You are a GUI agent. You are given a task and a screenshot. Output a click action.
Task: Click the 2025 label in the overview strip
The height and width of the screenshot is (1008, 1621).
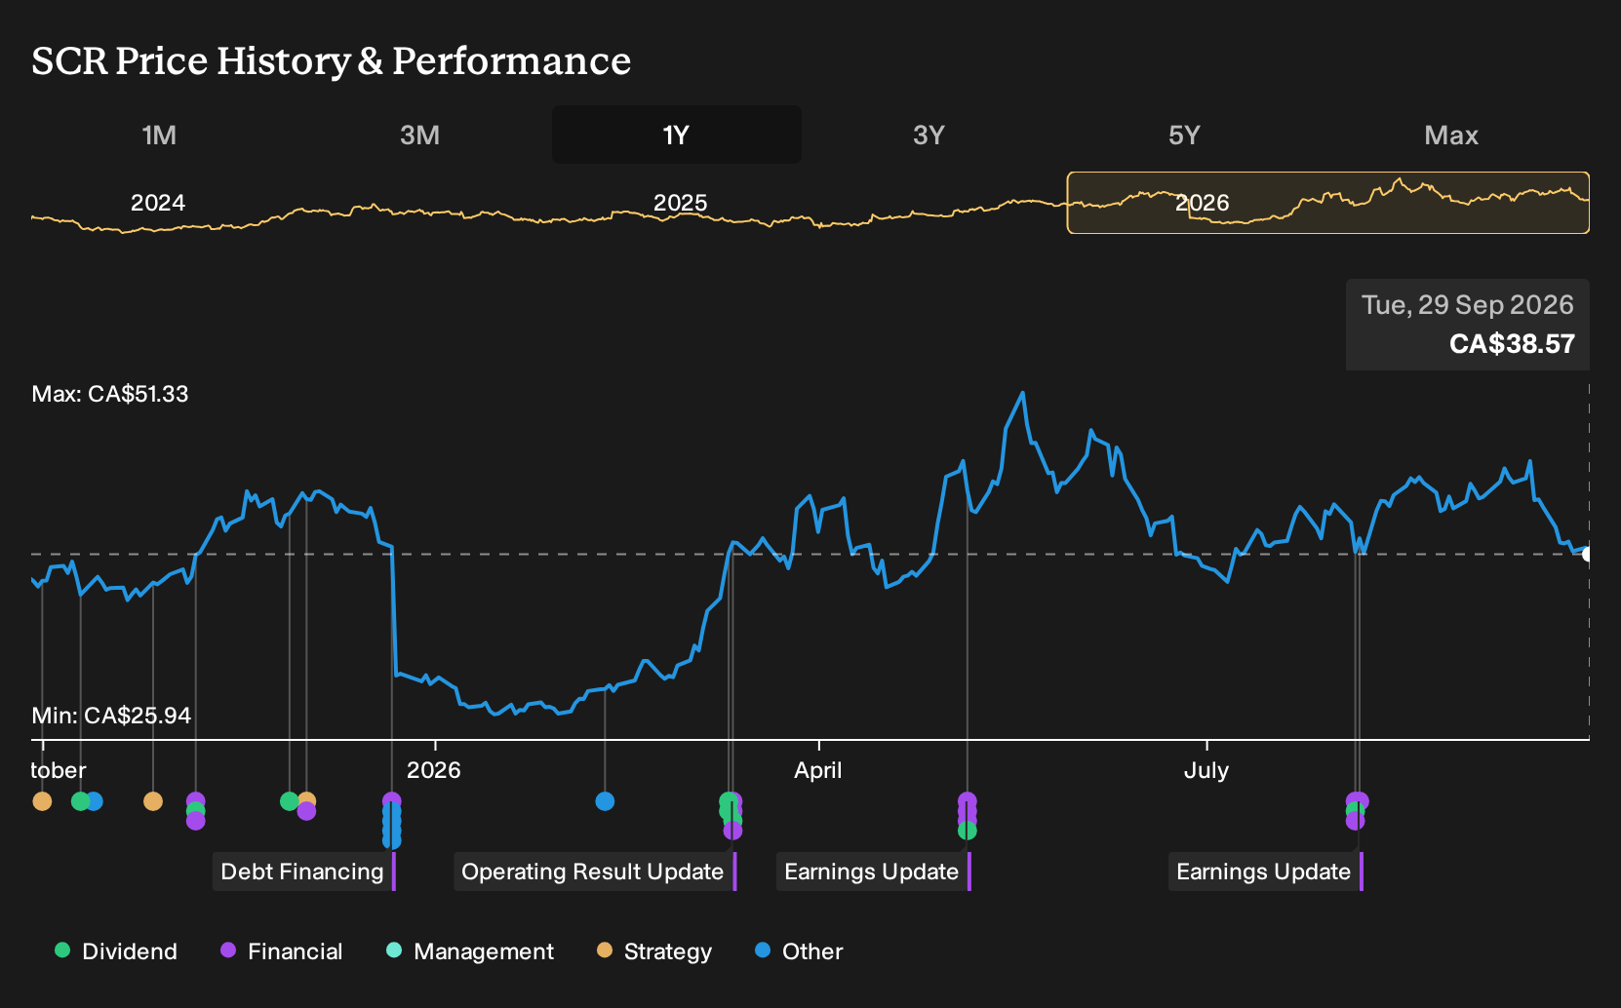point(680,203)
